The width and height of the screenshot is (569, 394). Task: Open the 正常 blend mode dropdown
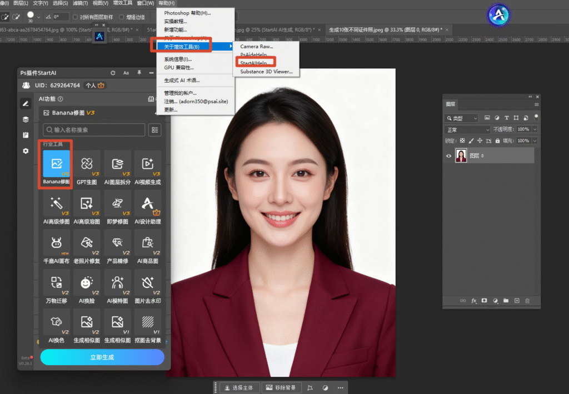(467, 129)
